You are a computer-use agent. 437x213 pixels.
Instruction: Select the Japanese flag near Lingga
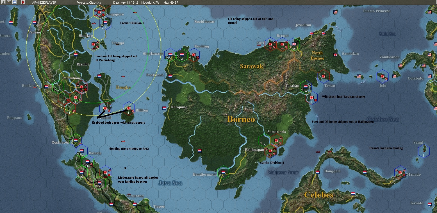coord(94,44)
